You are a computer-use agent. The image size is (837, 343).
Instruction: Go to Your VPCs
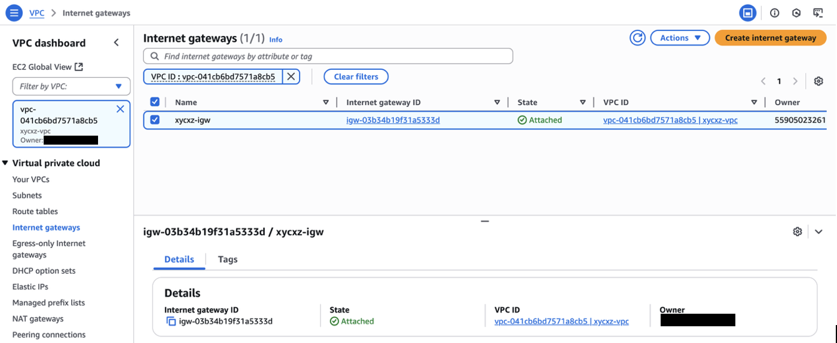[x=31, y=179]
